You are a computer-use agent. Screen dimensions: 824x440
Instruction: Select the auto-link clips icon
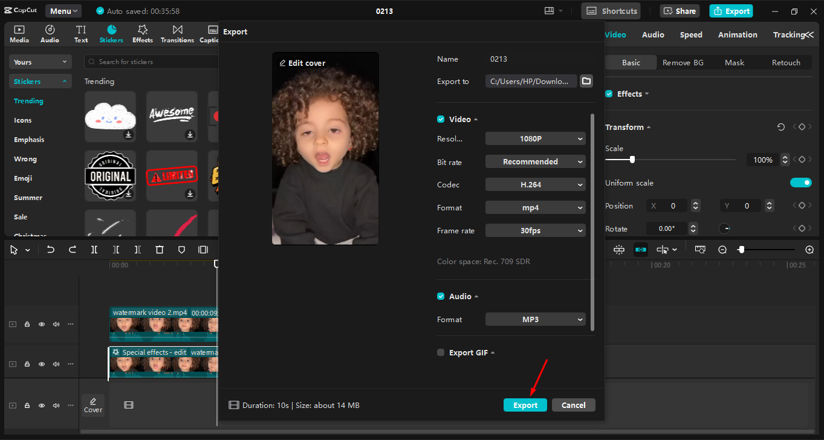click(x=640, y=250)
